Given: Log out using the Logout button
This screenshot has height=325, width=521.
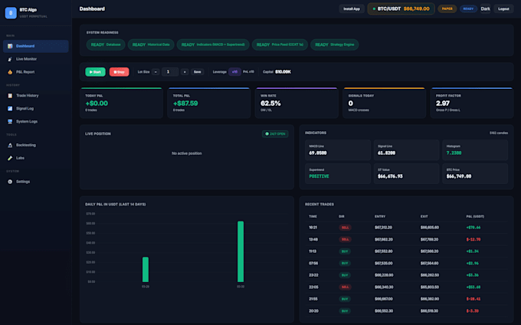Looking at the screenshot, I should 503,9.
